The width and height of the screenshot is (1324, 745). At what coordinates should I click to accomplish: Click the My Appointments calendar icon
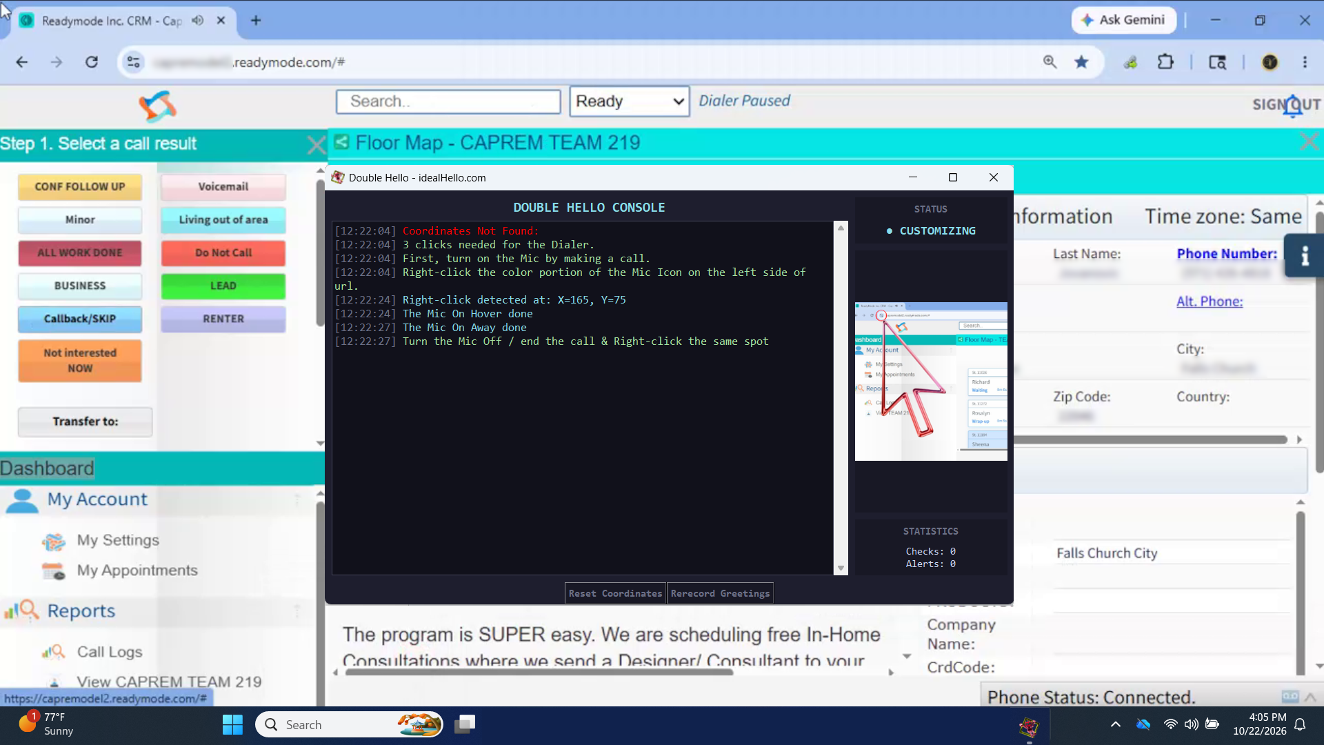pyautogui.click(x=53, y=570)
